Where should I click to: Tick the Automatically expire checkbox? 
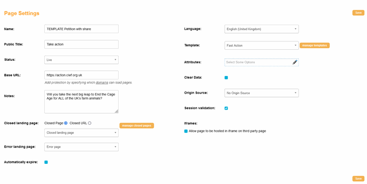[x=46, y=162]
